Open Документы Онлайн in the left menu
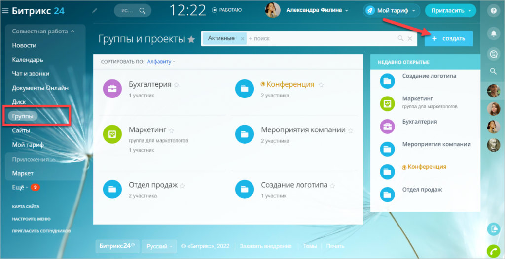The image size is (505, 259). pyautogui.click(x=40, y=88)
